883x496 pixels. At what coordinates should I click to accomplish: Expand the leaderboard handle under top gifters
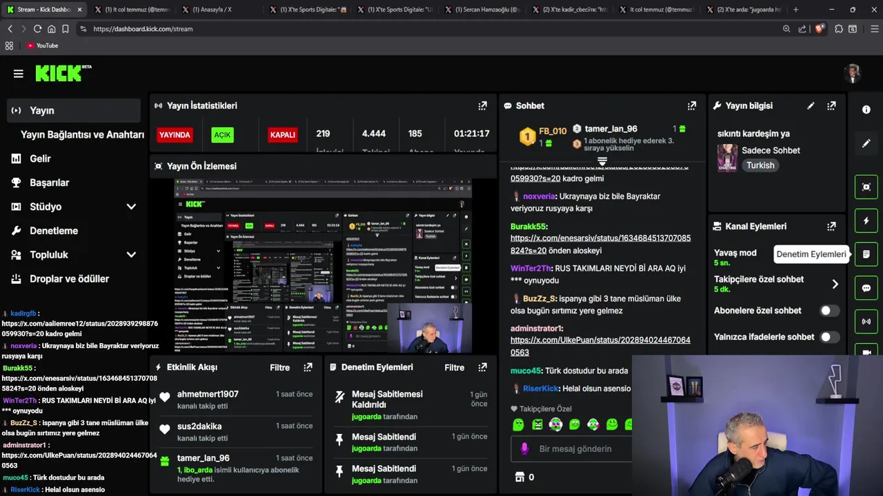(602, 161)
